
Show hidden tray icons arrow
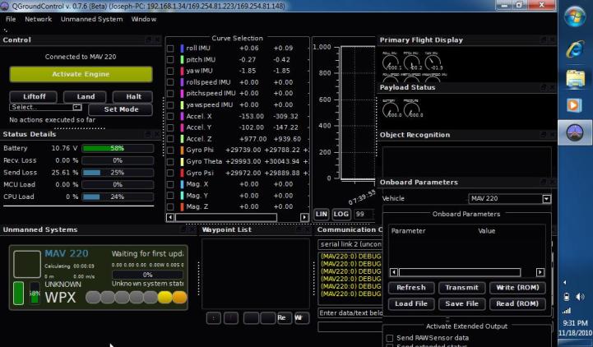pos(565,282)
